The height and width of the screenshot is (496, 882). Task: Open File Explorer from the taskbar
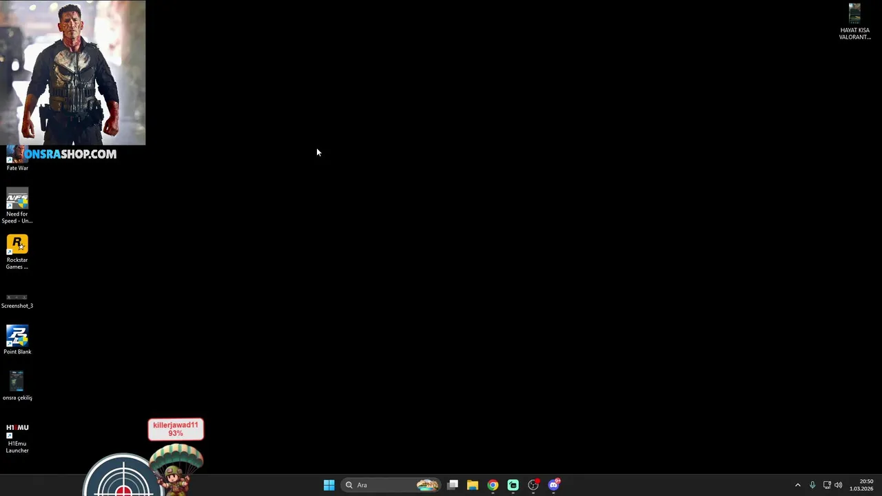tap(473, 485)
